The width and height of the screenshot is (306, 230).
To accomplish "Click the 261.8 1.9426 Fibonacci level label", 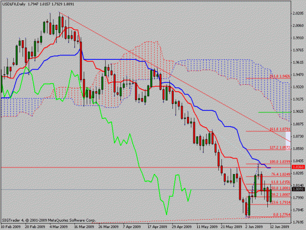I will tap(280, 76).
